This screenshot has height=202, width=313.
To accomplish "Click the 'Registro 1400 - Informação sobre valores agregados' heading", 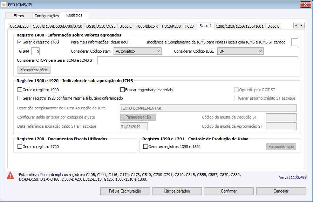I will point(69,35).
